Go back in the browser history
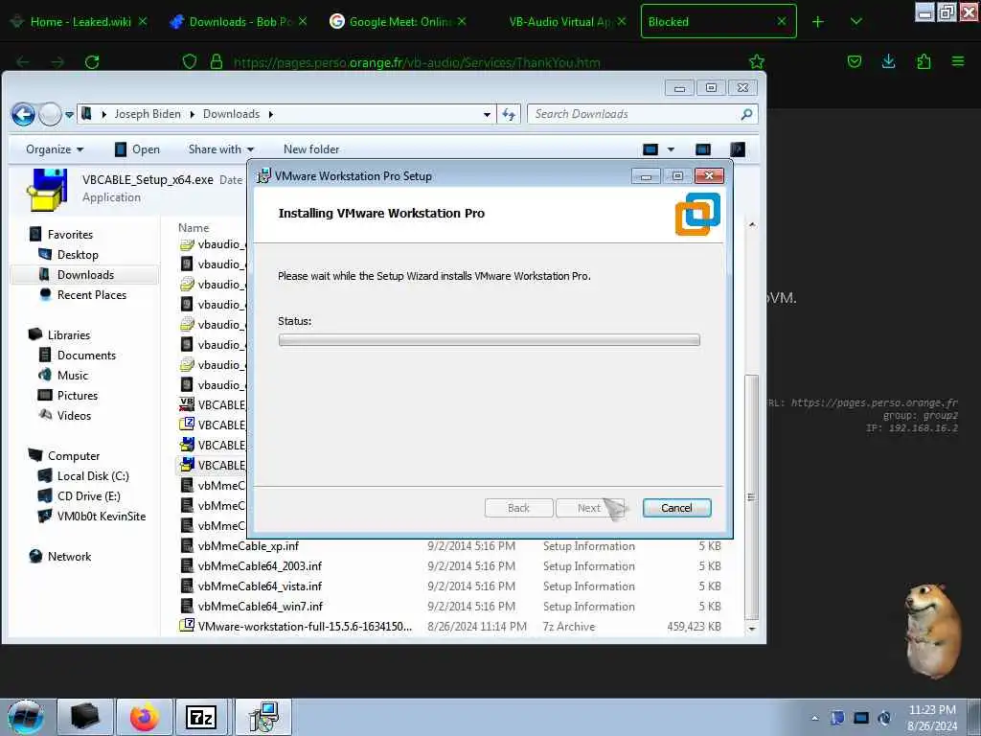This screenshot has width=981, height=736. pos(23,62)
